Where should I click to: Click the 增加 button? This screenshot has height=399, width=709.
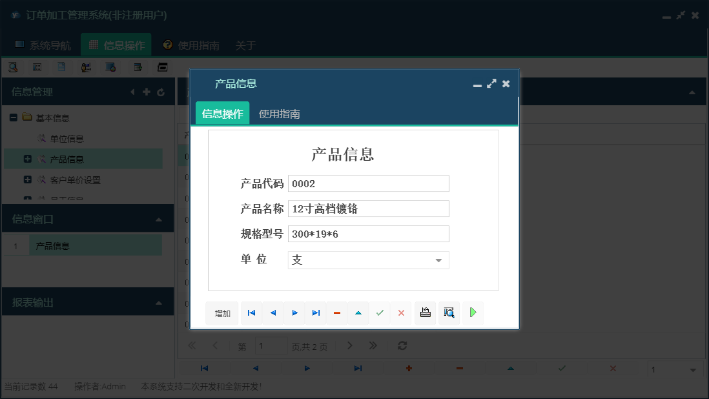pyautogui.click(x=221, y=312)
